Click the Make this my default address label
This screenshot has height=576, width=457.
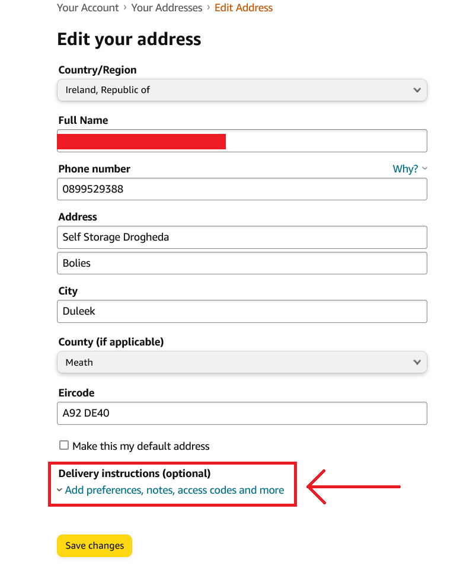pos(141,446)
